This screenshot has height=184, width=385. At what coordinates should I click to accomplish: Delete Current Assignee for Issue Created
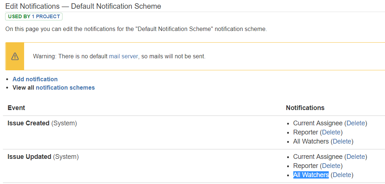(356, 123)
